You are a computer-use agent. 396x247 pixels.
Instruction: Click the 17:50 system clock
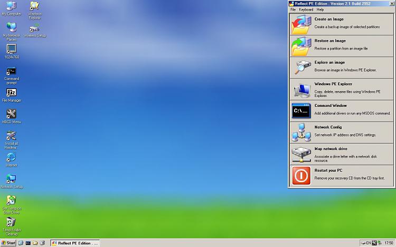coord(389,243)
